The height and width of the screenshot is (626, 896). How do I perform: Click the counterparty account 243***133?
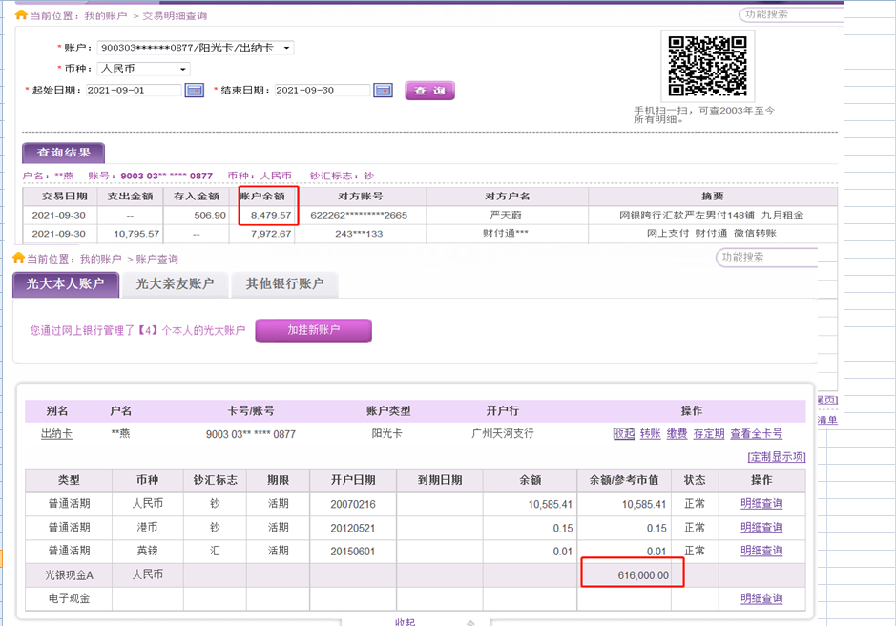359,234
